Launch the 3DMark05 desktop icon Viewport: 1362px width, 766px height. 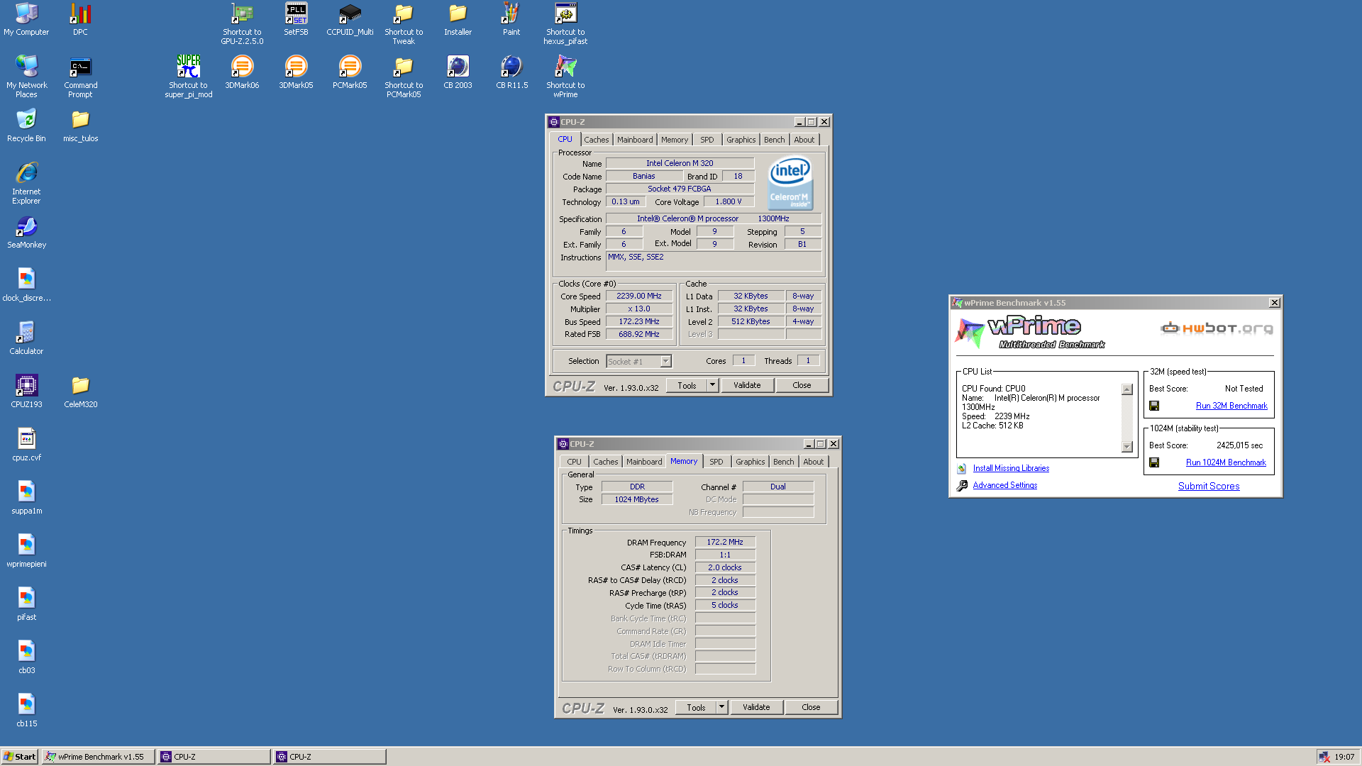tap(296, 72)
